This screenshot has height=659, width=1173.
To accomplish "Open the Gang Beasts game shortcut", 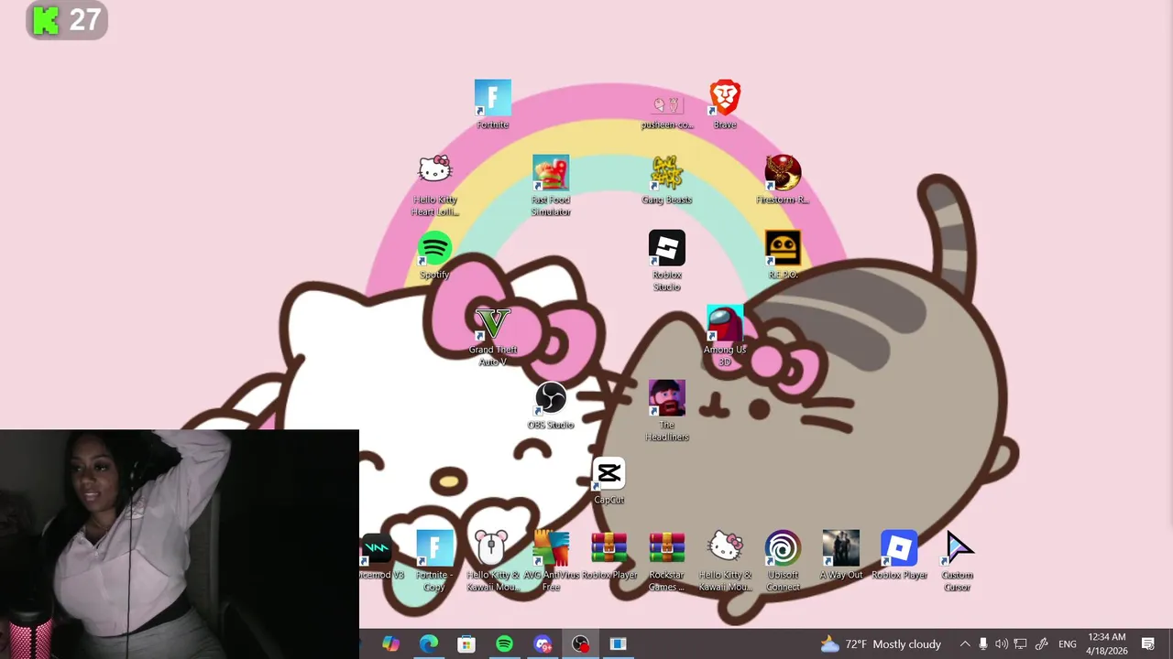I will pos(666,179).
